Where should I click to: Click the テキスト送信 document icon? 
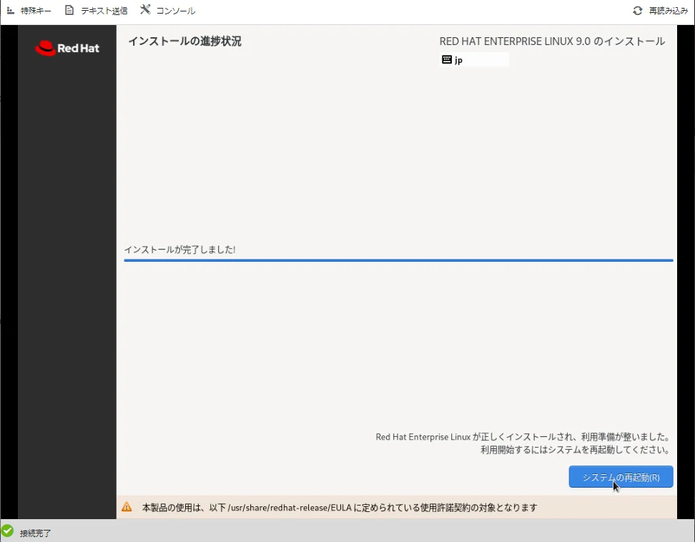tap(69, 11)
